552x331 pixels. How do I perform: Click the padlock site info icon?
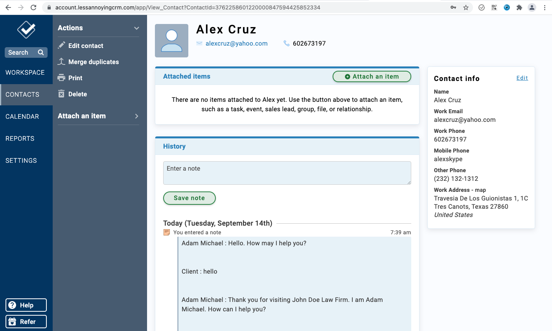click(x=49, y=7)
